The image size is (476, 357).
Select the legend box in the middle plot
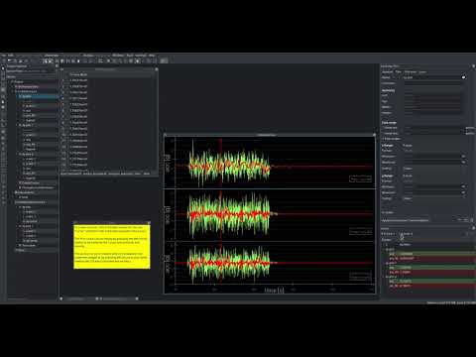[x=360, y=231]
